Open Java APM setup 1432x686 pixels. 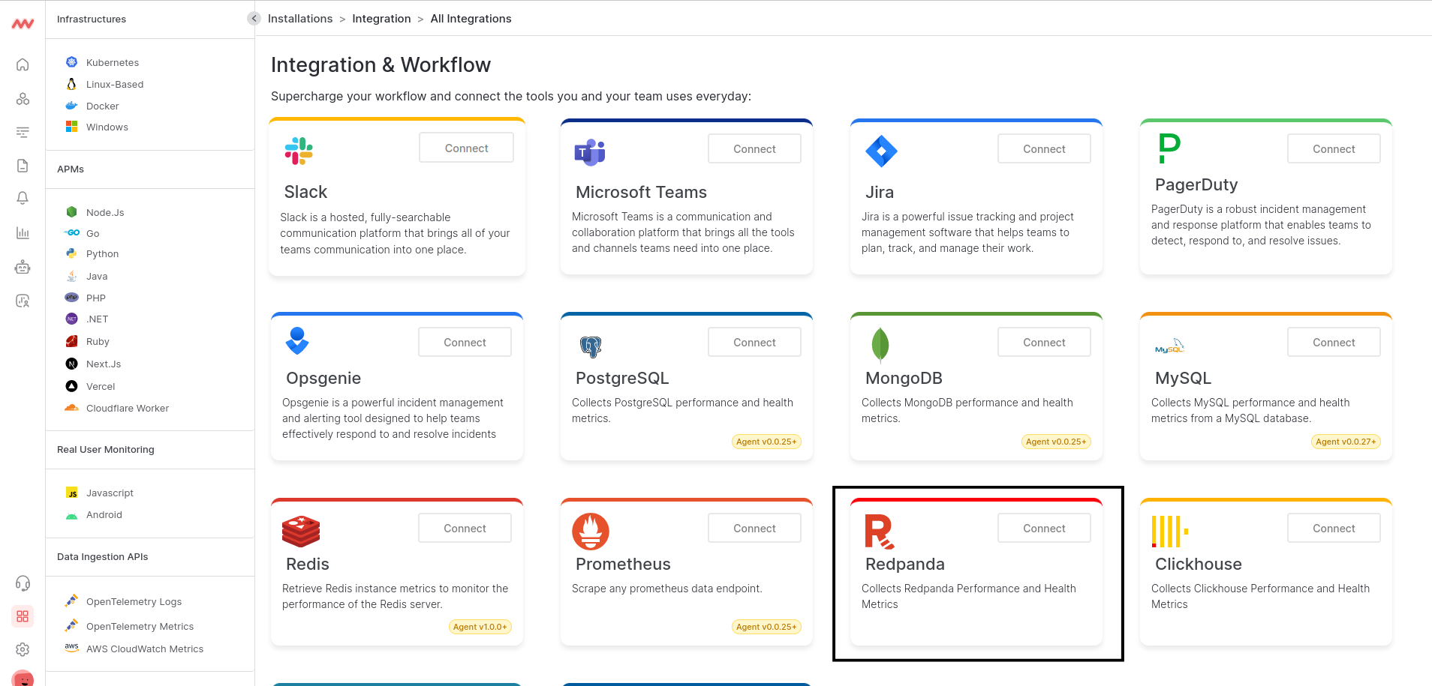point(97,276)
